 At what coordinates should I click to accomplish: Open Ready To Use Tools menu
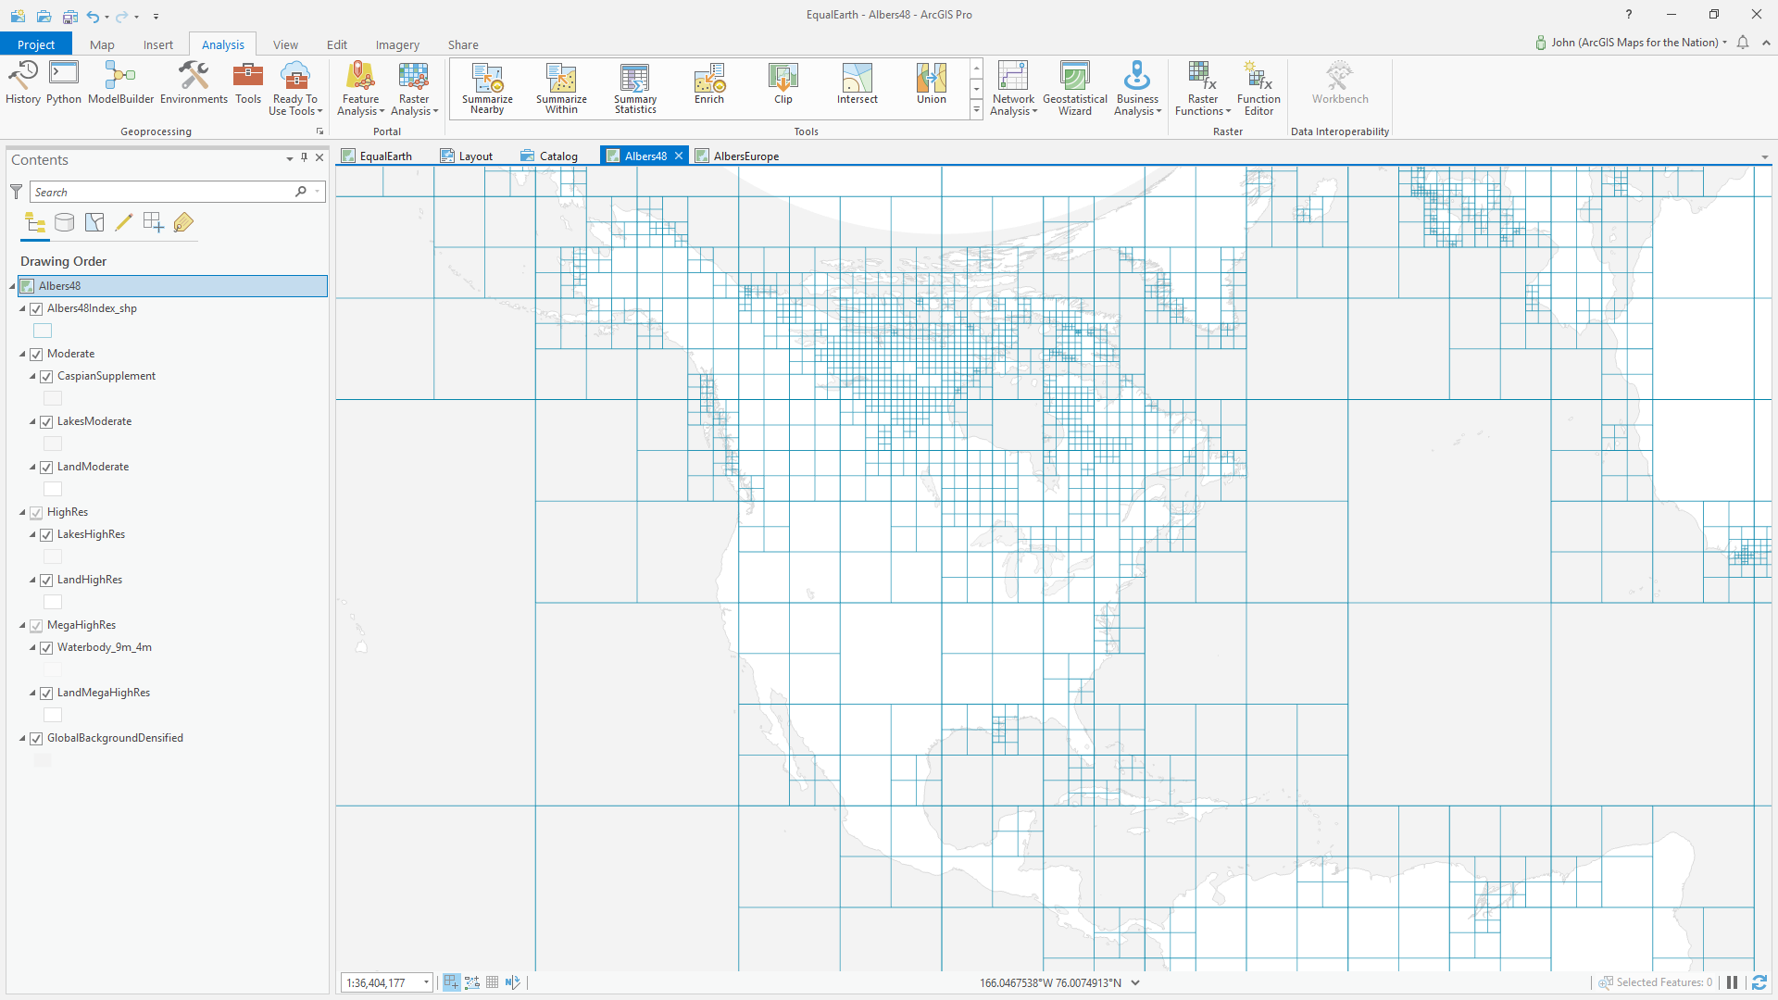tap(295, 89)
